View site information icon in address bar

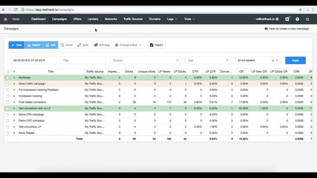[x=23, y=9]
